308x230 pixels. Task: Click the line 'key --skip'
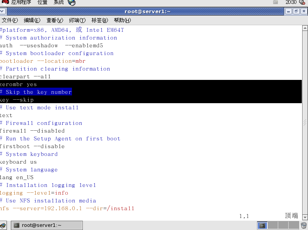coord(17,100)
